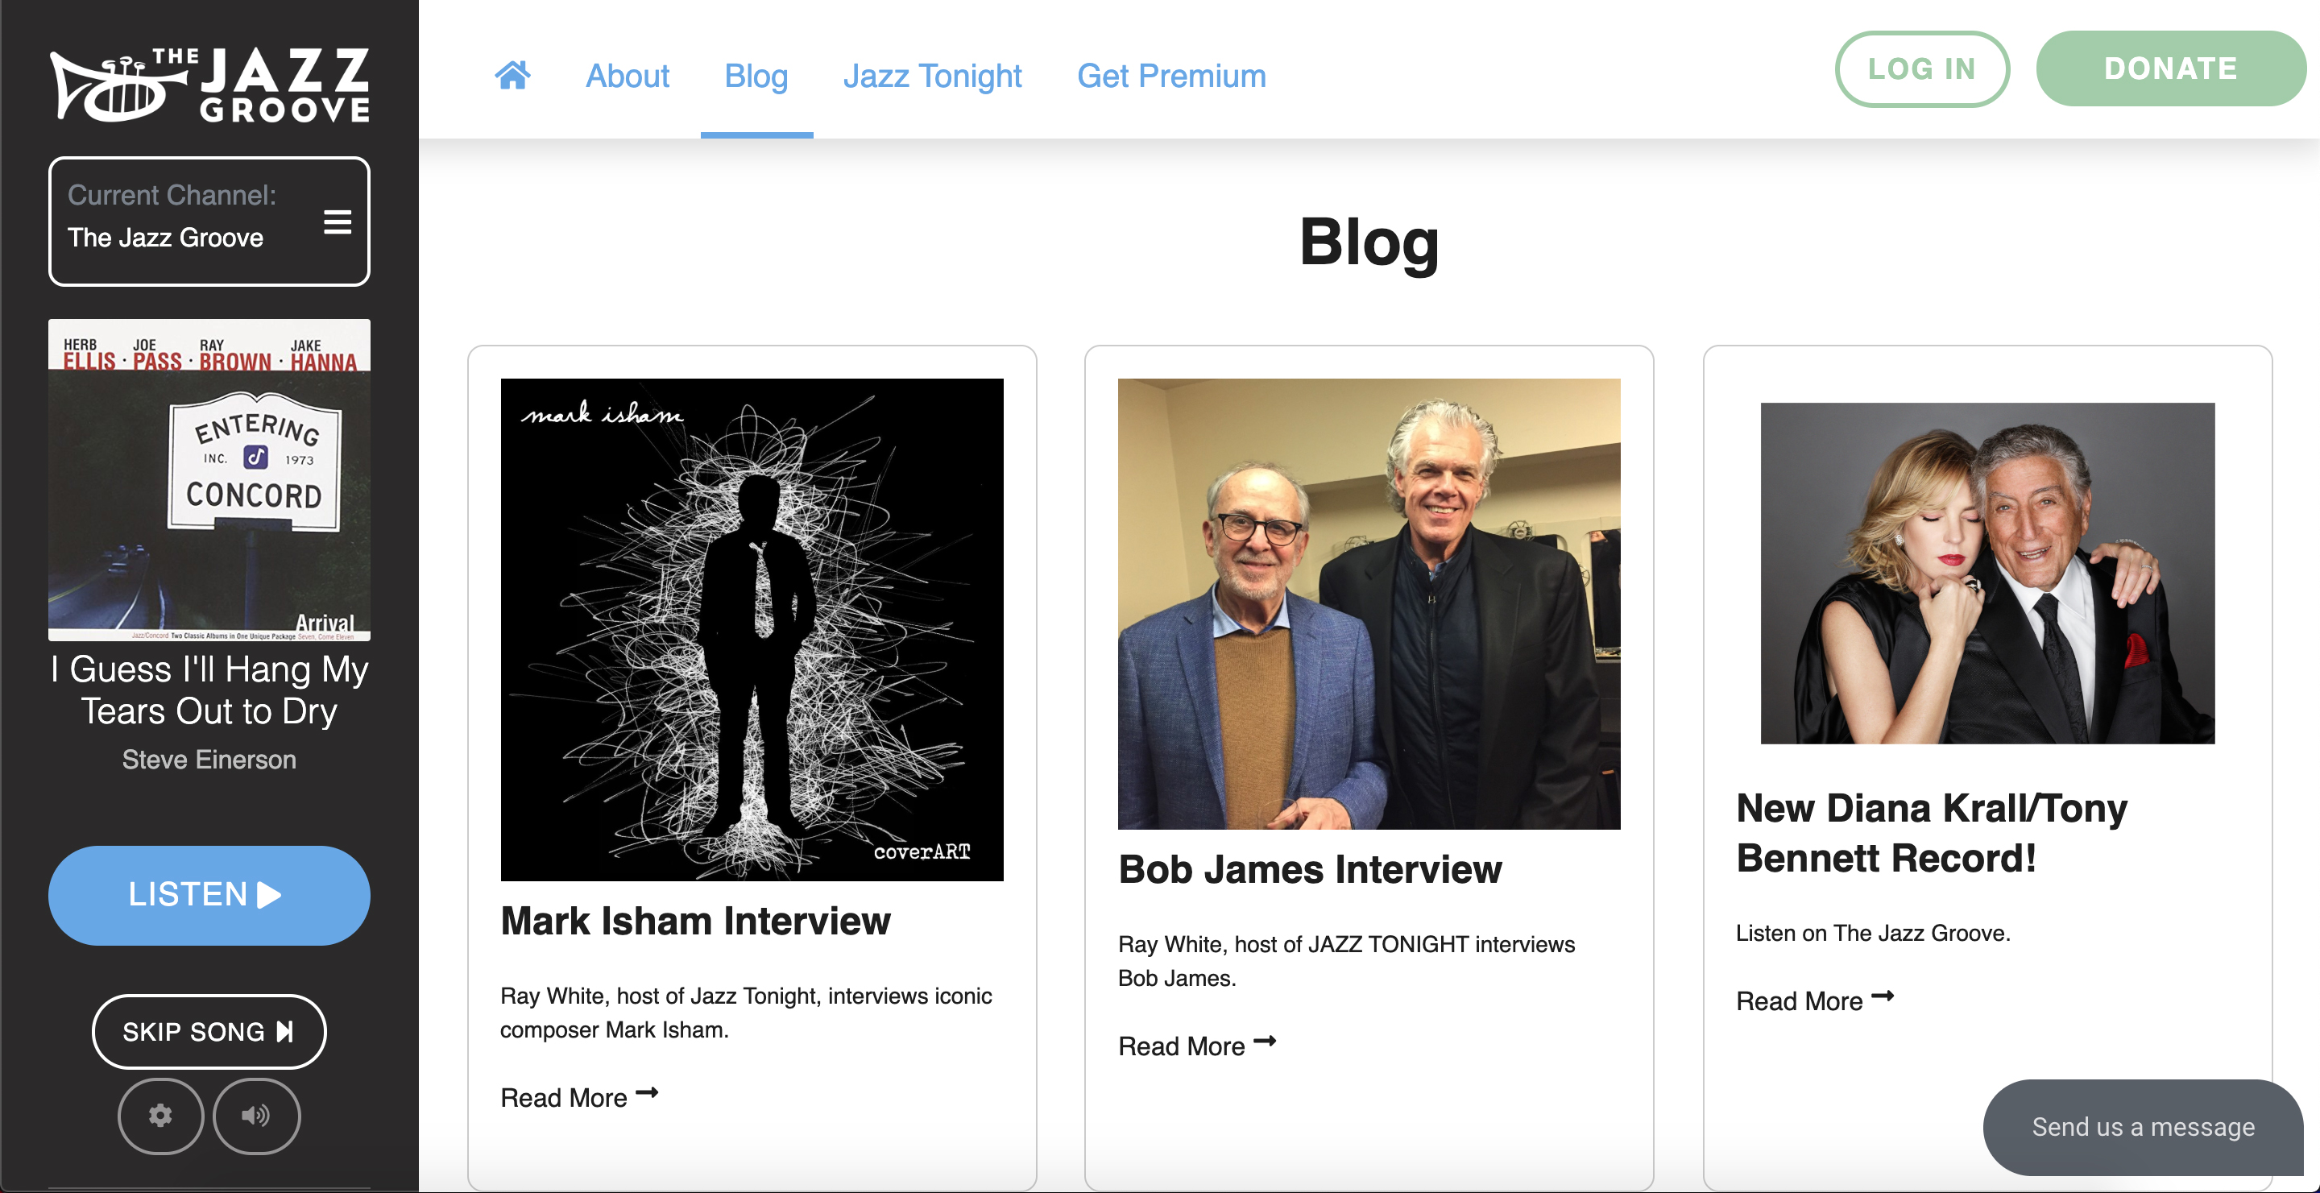This screenshot has width=2320, height=1193.
Task: Read More on Mark Isham Interview
Action: (x=579, y=1098)
